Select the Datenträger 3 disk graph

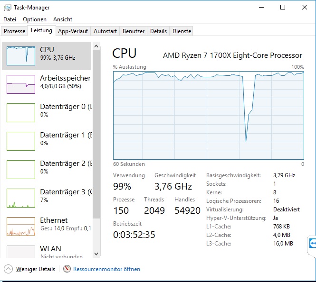pyautogui.click(x=21, y=198)
